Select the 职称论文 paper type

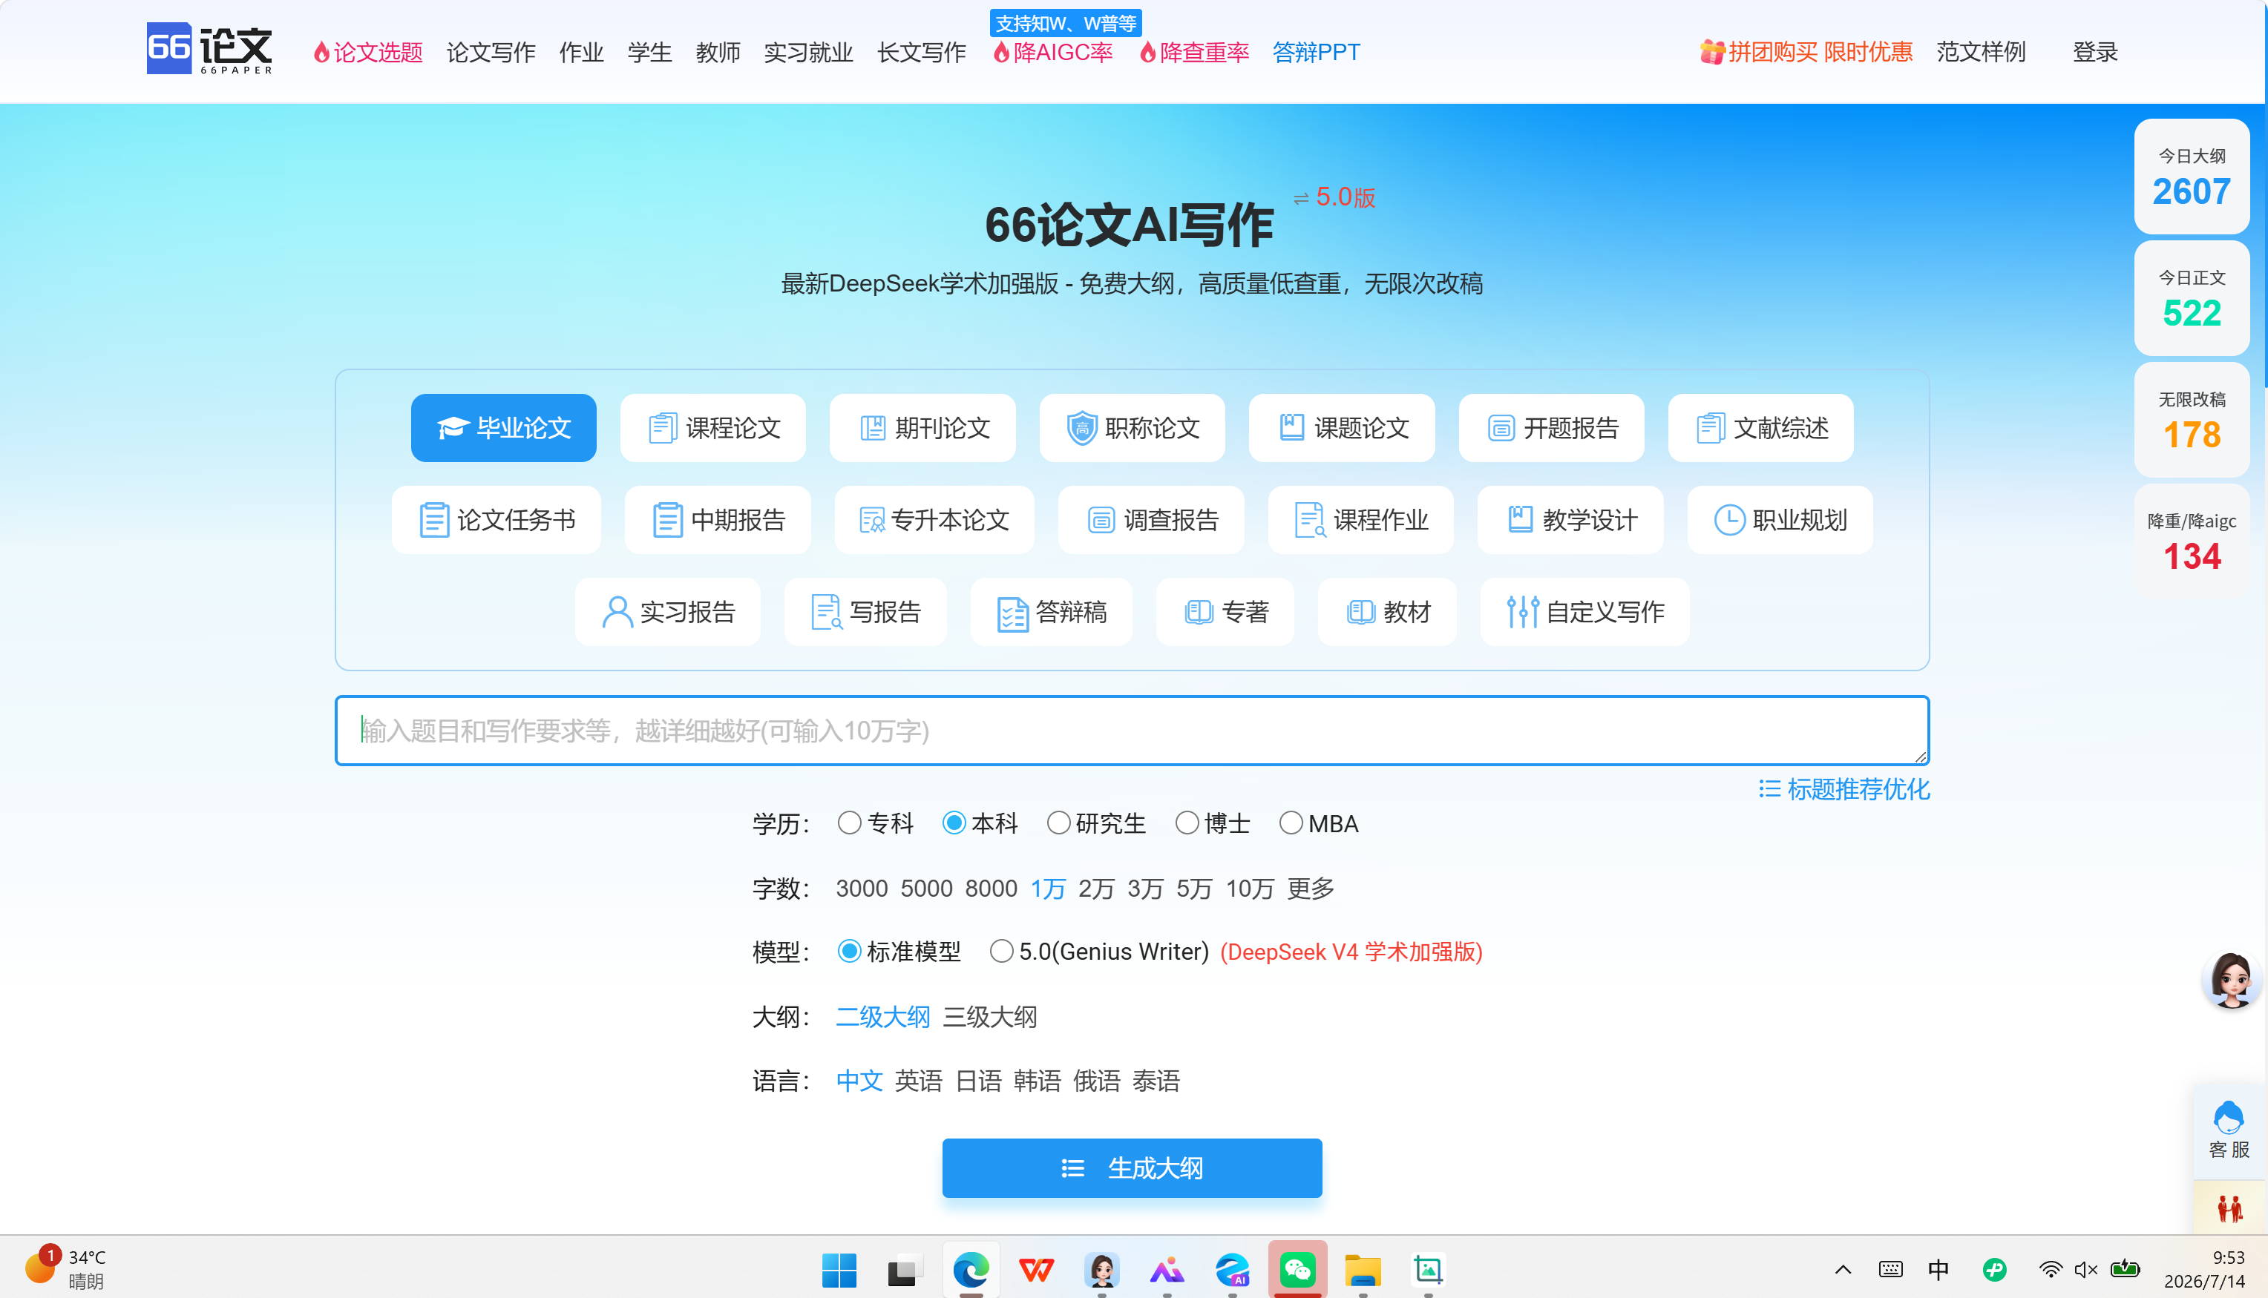pos(1133,428)
